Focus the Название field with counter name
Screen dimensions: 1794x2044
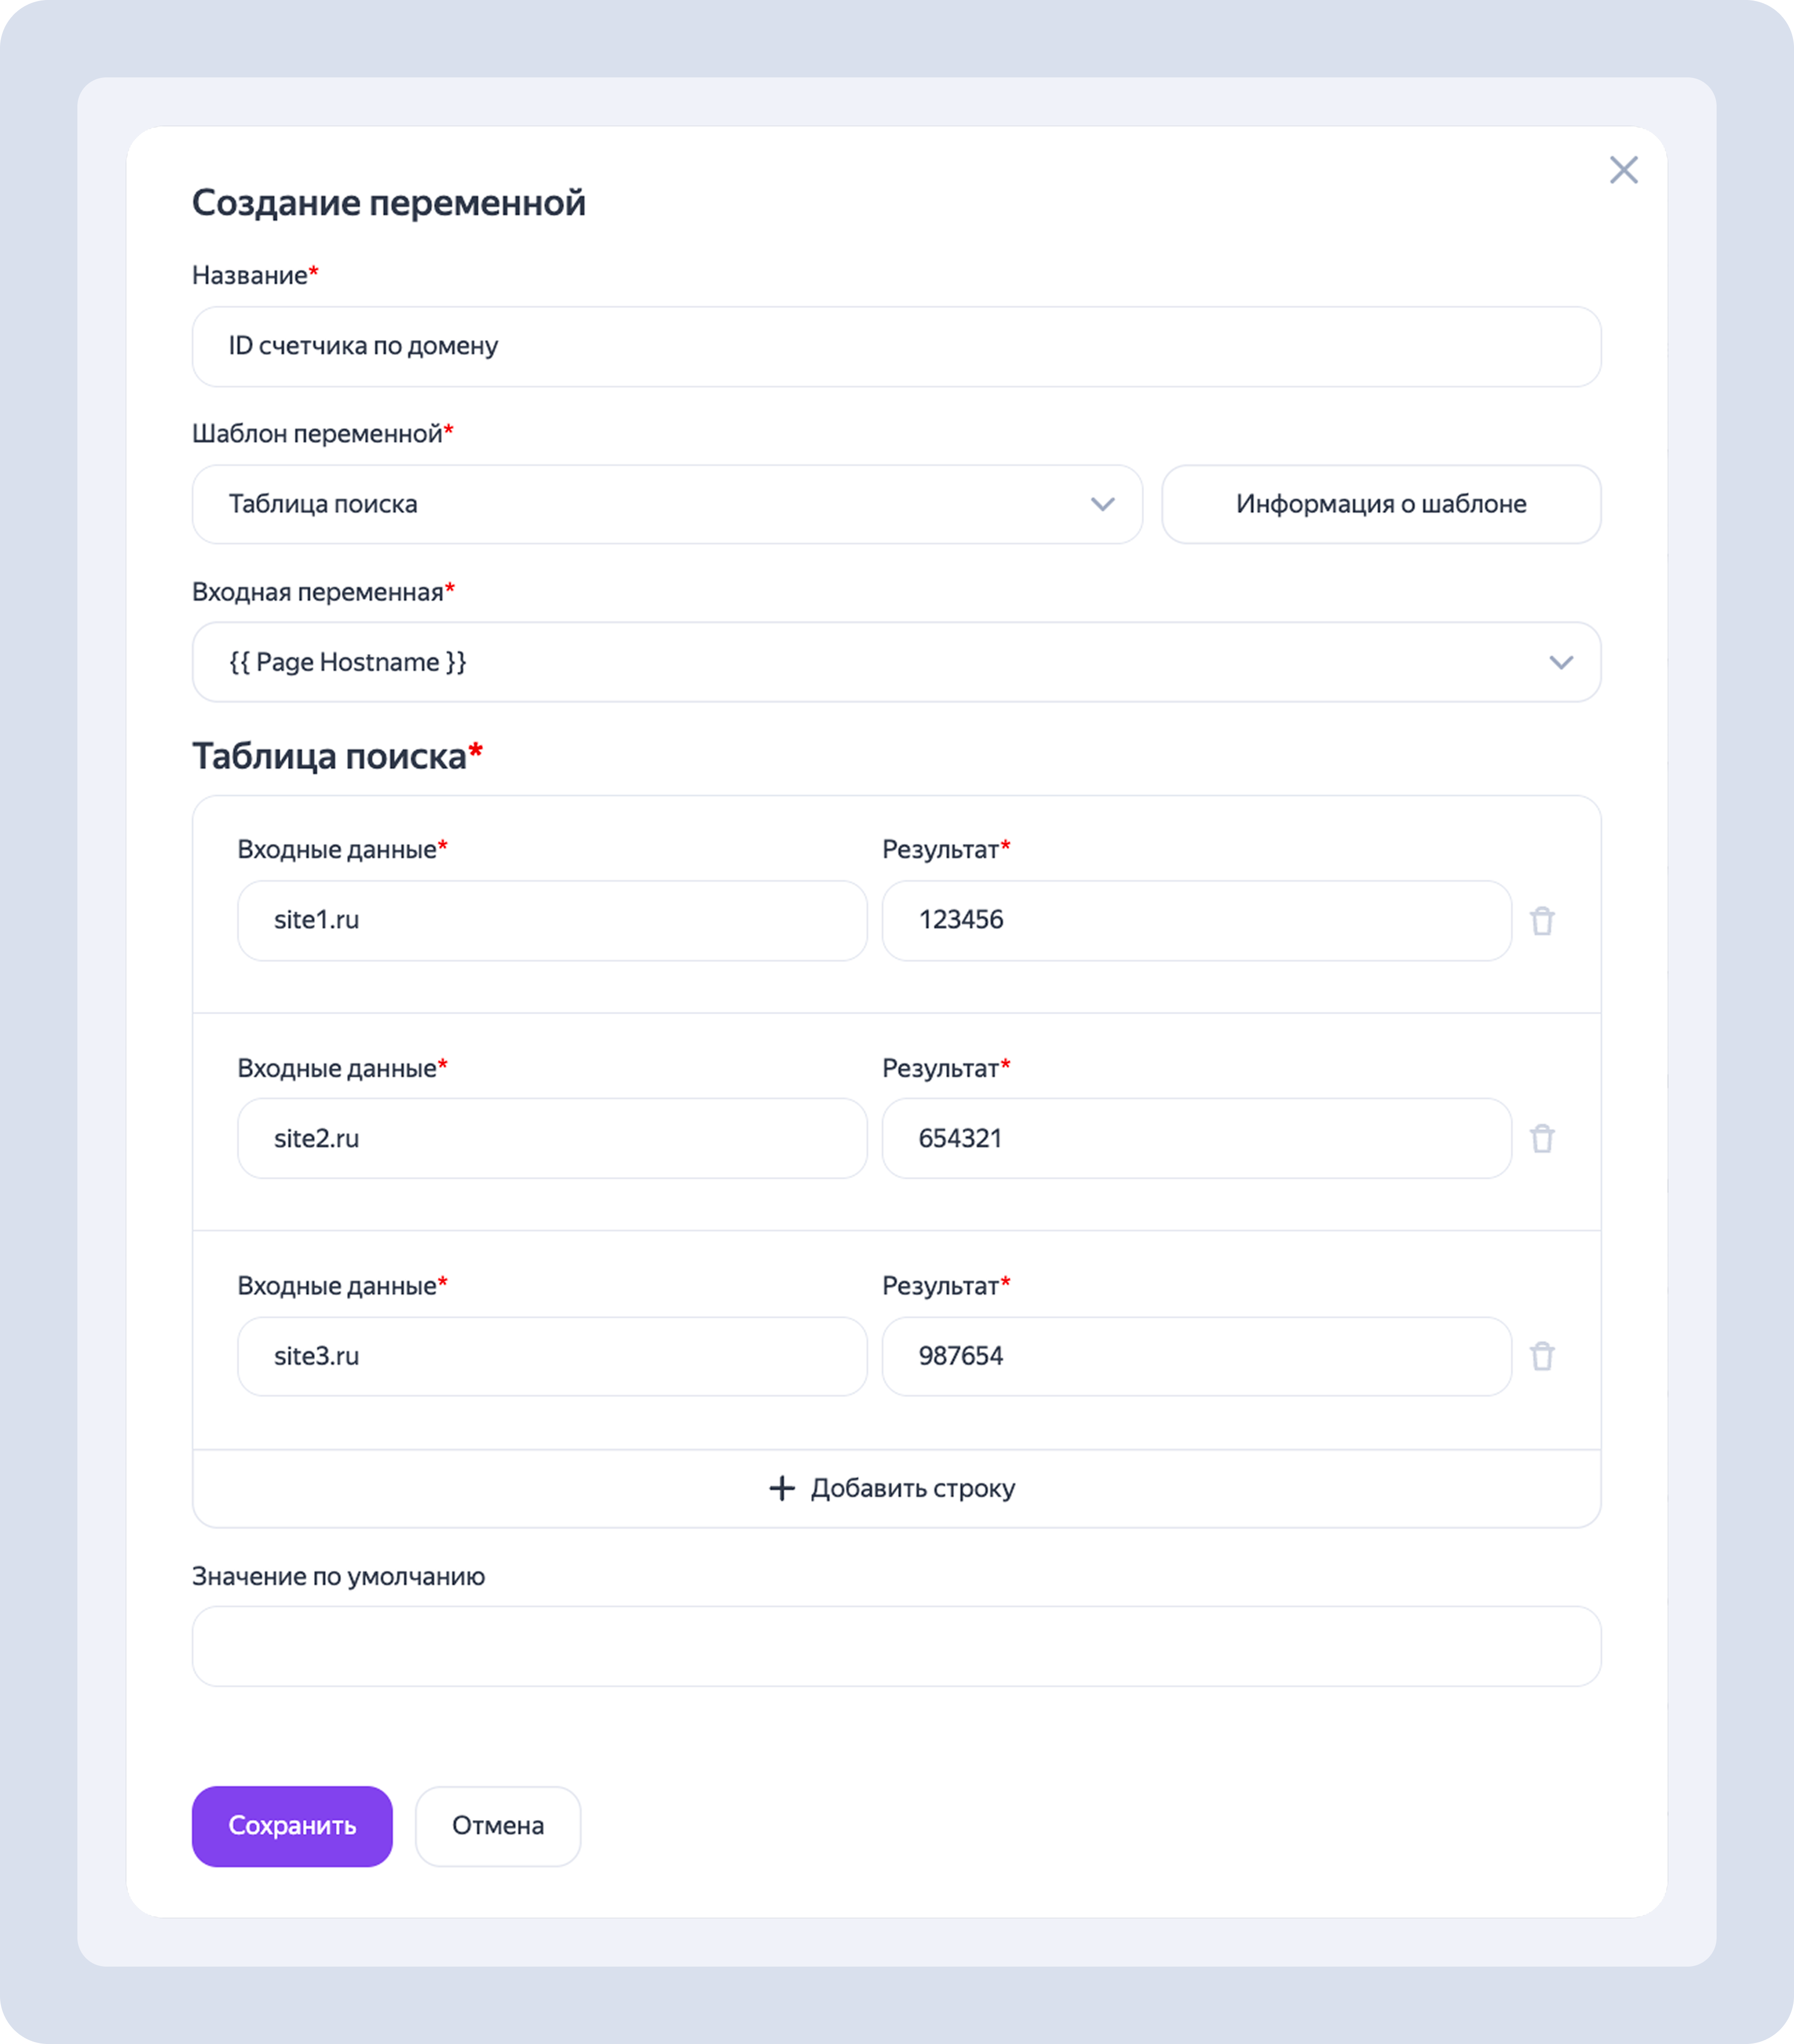[896, 346]
